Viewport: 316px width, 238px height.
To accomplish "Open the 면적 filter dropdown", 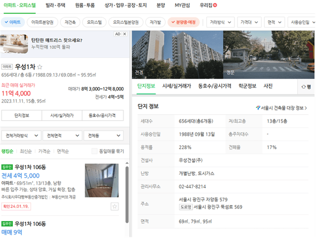I will click(275, 22).
